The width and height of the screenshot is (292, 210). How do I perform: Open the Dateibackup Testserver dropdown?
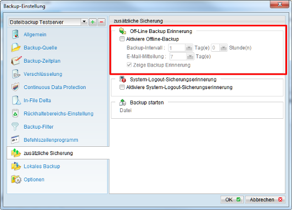[x=85, y=22]
